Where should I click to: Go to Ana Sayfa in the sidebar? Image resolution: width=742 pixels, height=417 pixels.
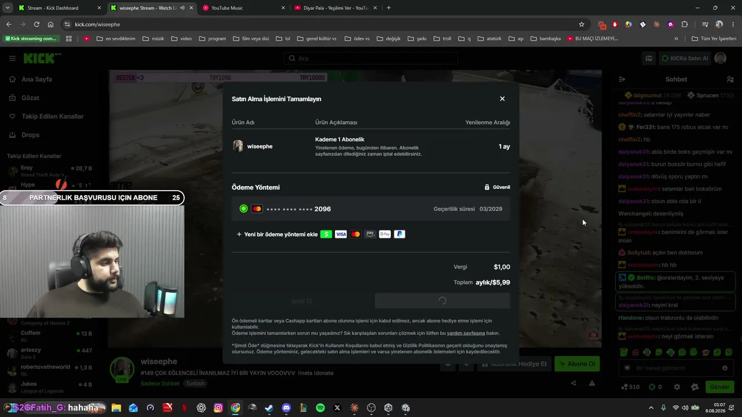pyautogui.click(x=37, y=79)
